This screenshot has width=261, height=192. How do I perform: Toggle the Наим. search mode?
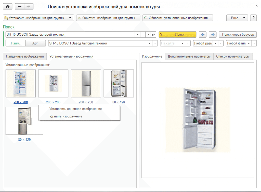pyautogui.click(x=16, y=43)
